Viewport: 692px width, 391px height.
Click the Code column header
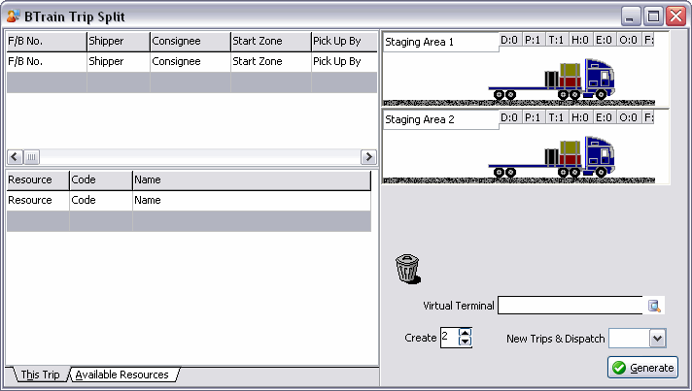coord(101,180)
